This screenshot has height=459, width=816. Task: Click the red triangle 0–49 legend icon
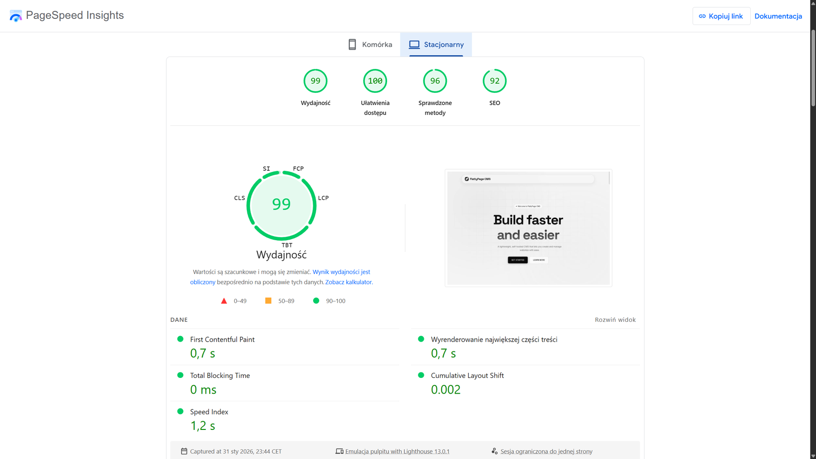224,301
